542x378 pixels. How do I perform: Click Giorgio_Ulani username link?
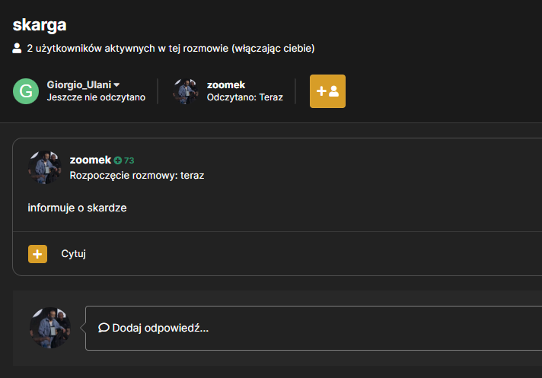[x=79, y=85]
